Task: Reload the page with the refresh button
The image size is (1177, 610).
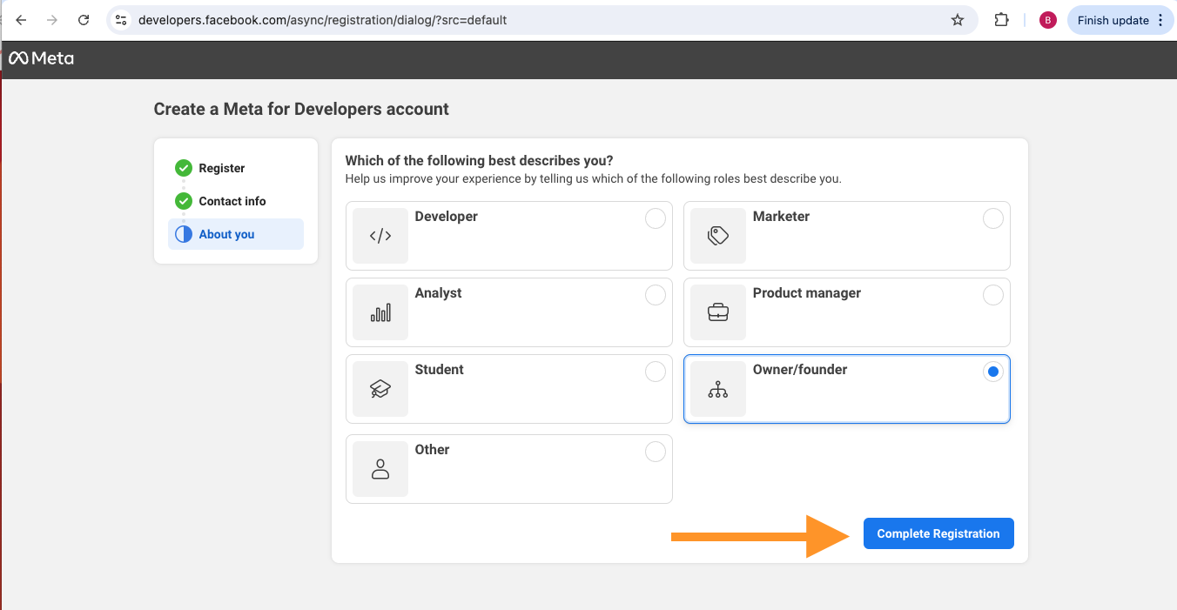Action: [84, 20]
